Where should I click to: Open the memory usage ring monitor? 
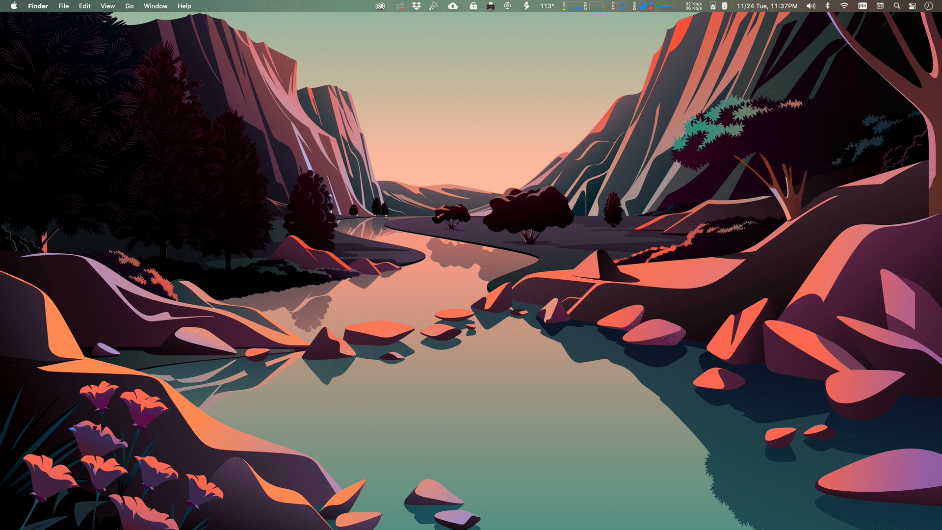tap(621, 6)
